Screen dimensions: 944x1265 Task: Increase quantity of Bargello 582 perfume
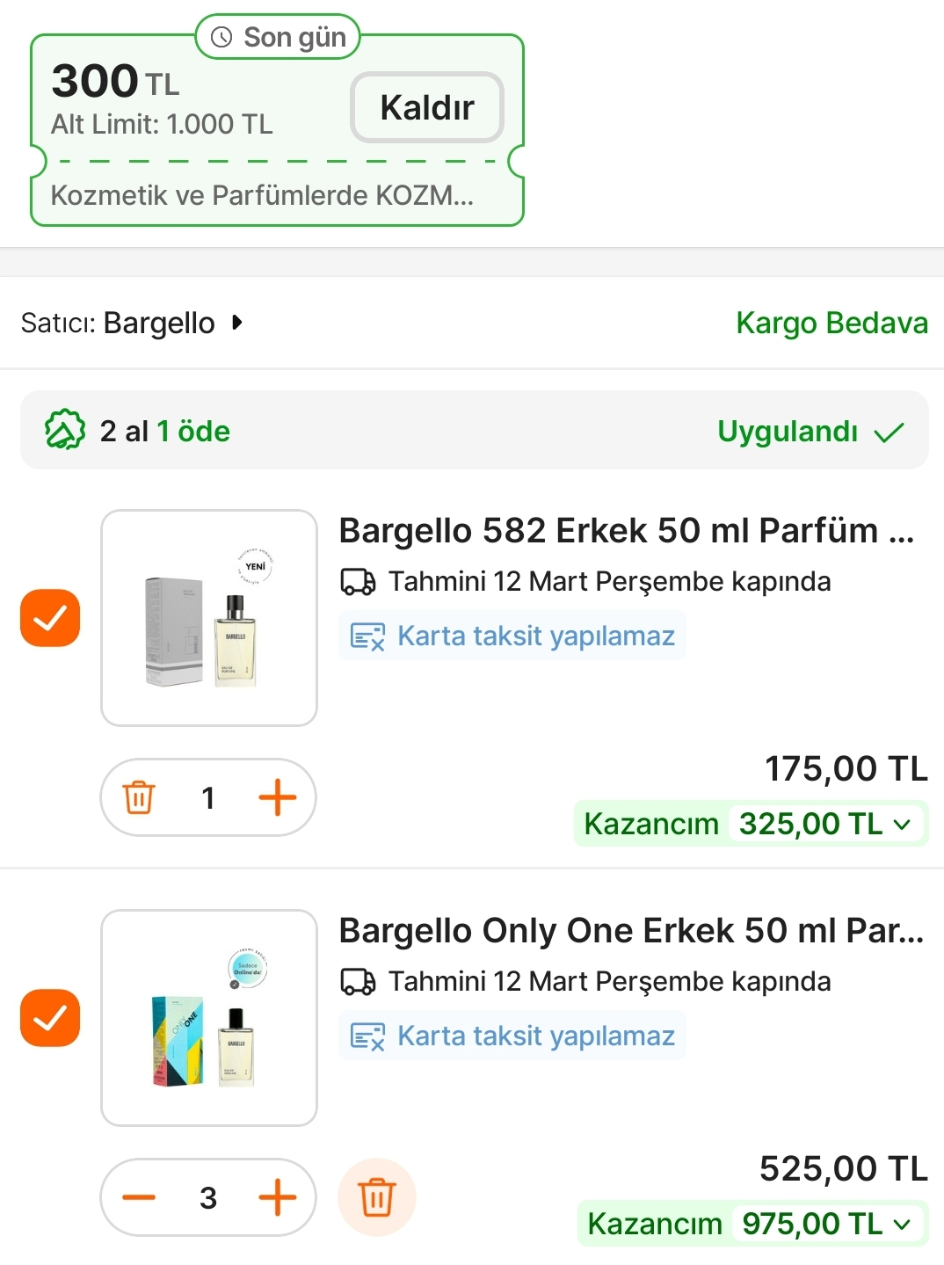[x=278, y=797]
